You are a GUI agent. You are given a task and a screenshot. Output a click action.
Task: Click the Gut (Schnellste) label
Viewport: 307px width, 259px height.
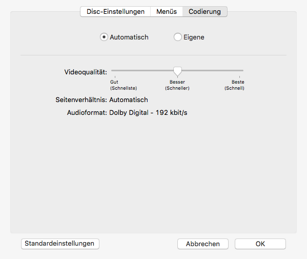124,85
